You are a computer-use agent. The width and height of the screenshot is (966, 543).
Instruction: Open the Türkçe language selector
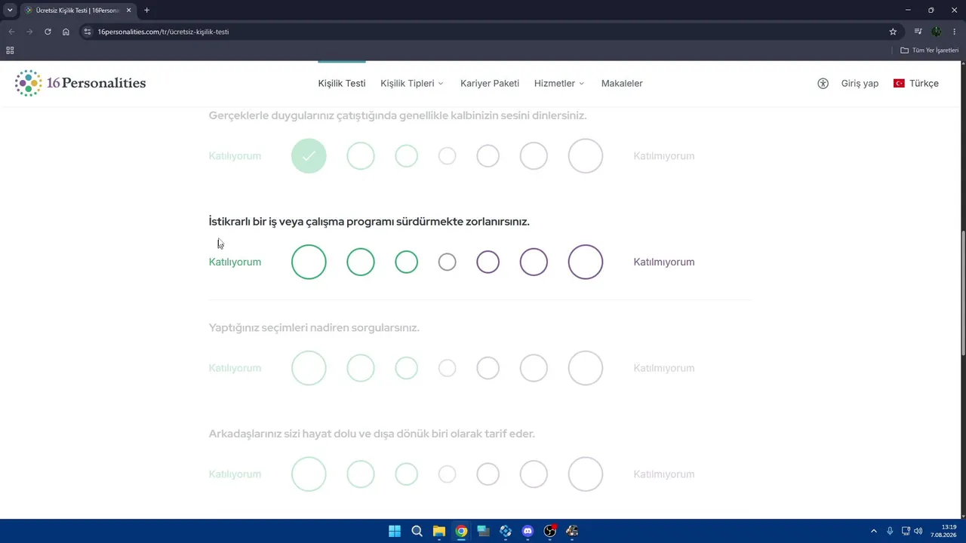(916, 84)
